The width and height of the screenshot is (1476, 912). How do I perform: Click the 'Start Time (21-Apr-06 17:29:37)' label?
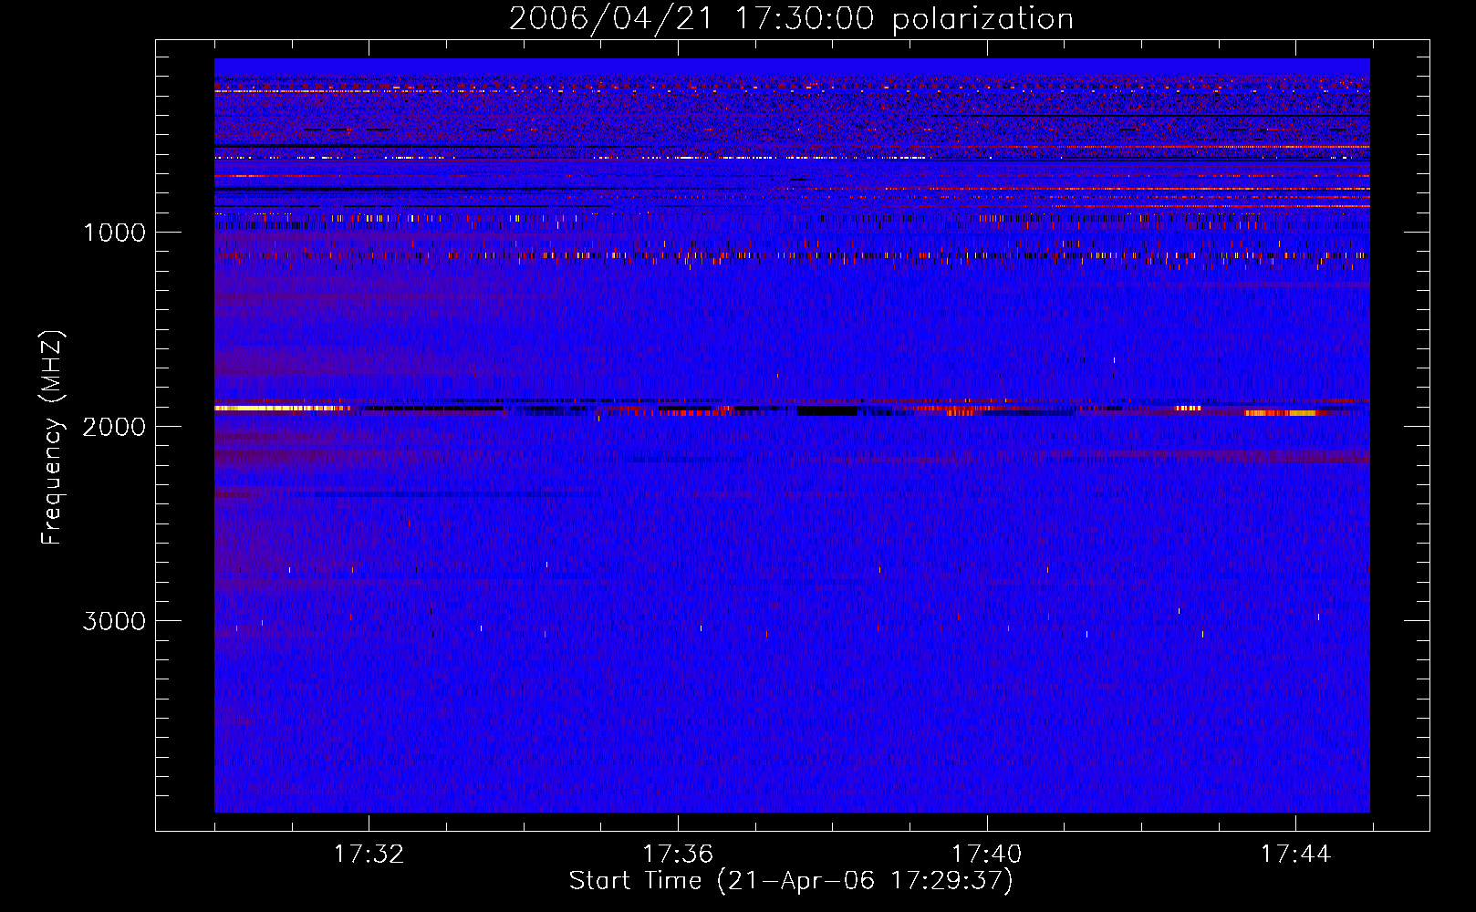[x=791, y=881]
